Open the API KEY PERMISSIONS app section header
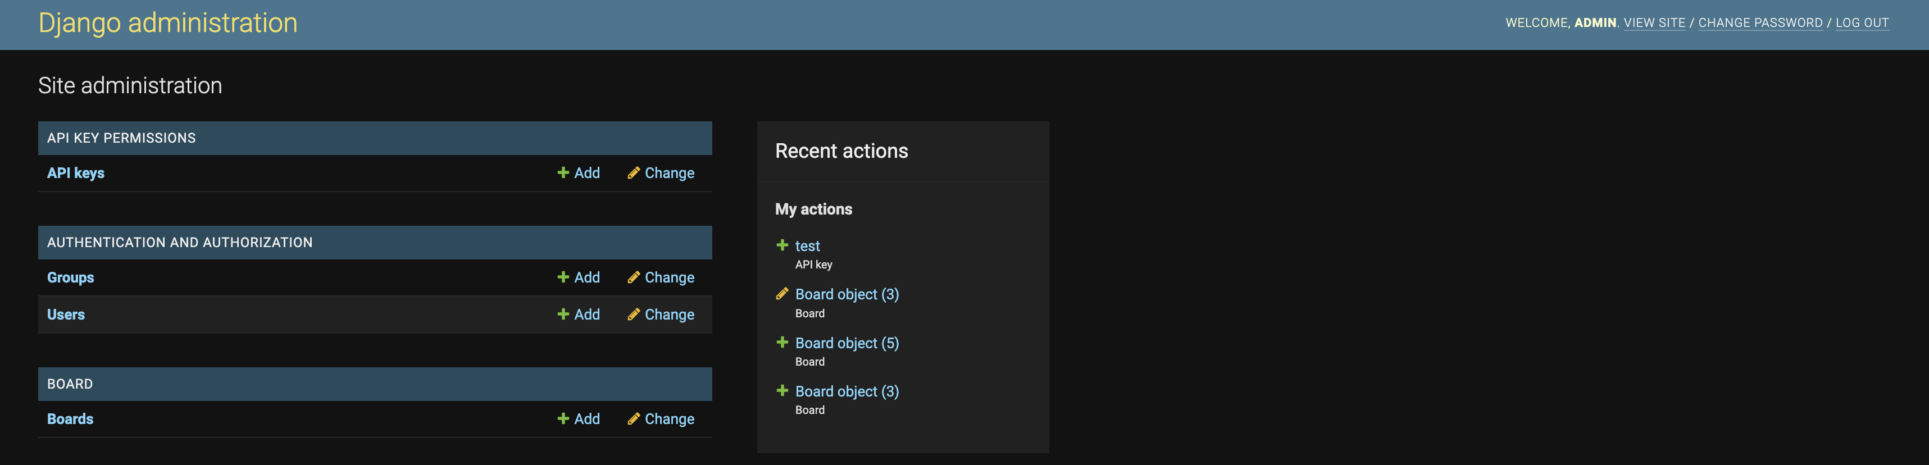Image resolution: width=1929 pixels, height=465 pixels. pyautogui.click(x=121, y=138)
